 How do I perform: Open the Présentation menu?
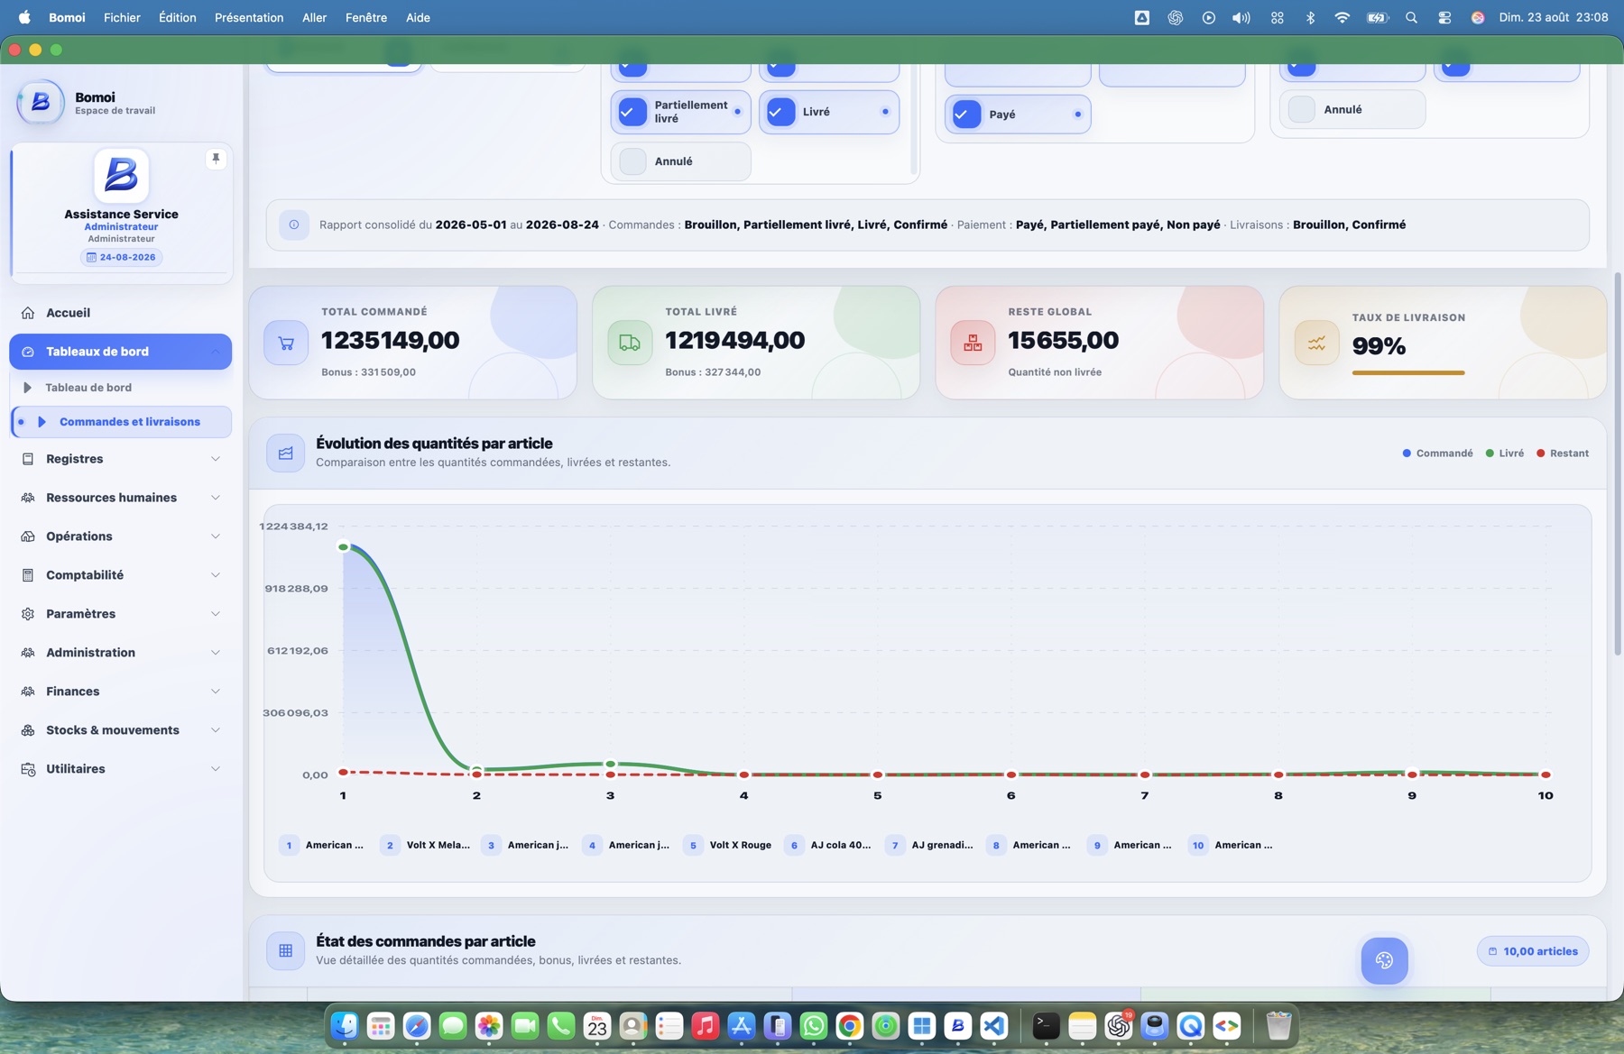[249, 17]
